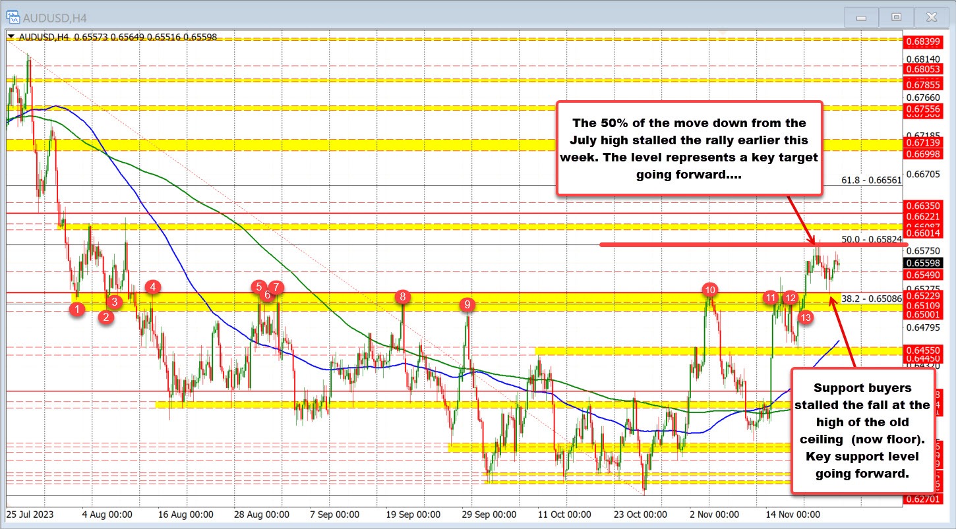Select numbered marker 1 on the chart
Viewport: 956px width, 529px height.
click(77, 308)
